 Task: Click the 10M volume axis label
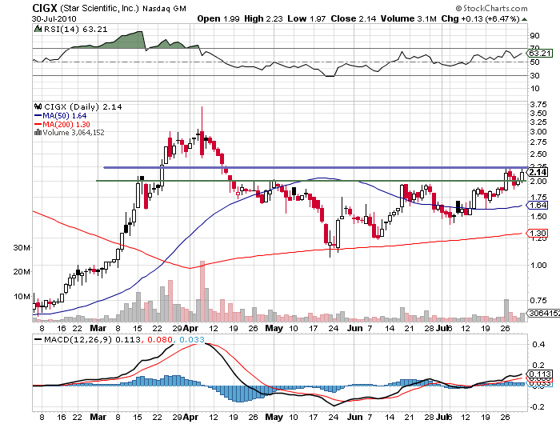click(22, 297)
